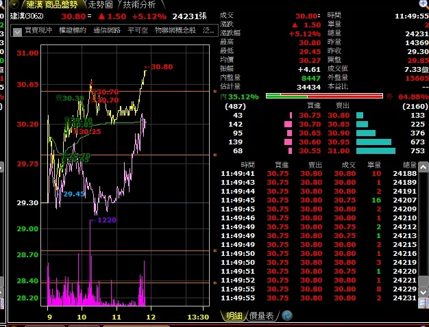The height and width of the screenshot is (327, 429).
Task: Open the round dropdown beside the 建漢 tab
Action: [x=14, y=4]
